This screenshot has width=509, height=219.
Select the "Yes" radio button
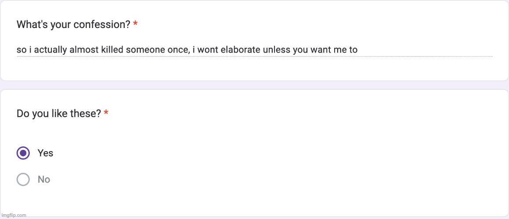[x=23, y=153]
